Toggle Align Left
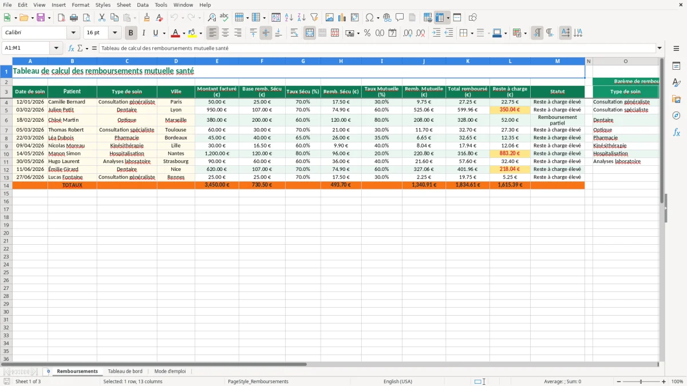Screen dimensions: 687x386 [x=213, y=33]
